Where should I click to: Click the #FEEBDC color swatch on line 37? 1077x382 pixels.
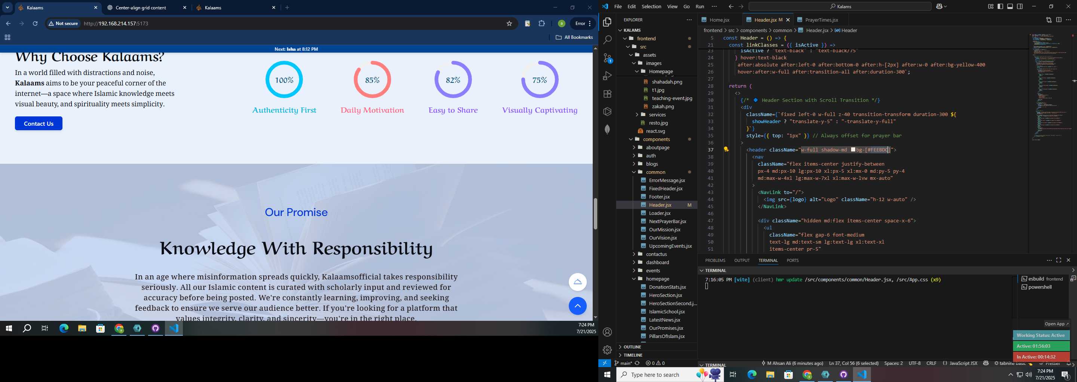[853, 150]
